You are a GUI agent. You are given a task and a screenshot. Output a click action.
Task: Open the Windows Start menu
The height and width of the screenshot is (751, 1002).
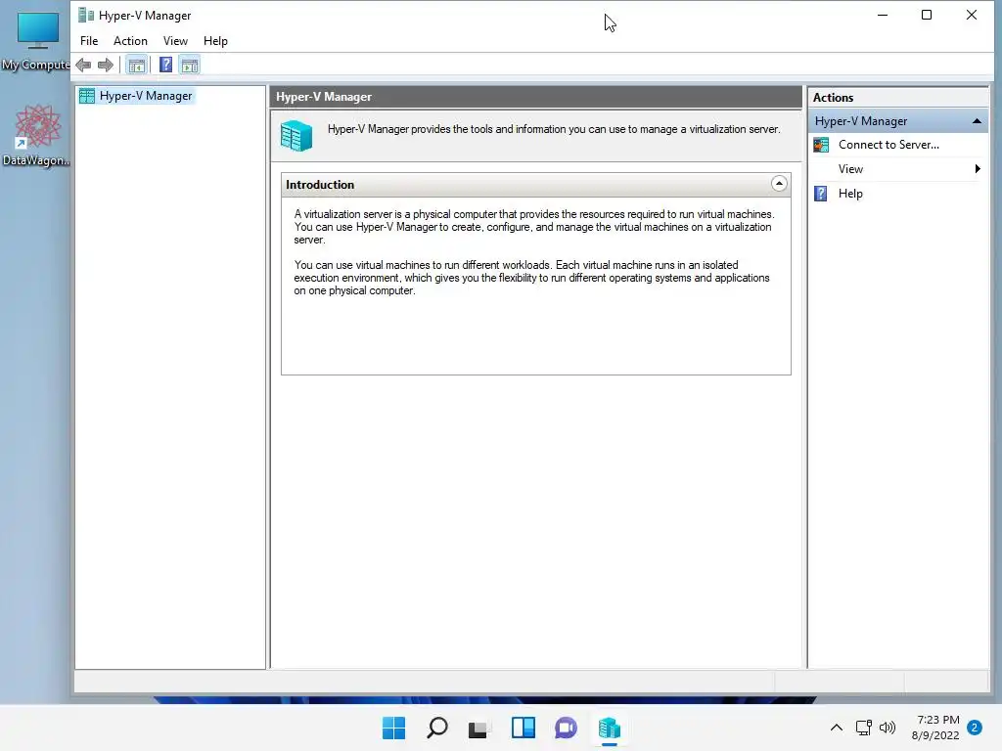(393, 728)
